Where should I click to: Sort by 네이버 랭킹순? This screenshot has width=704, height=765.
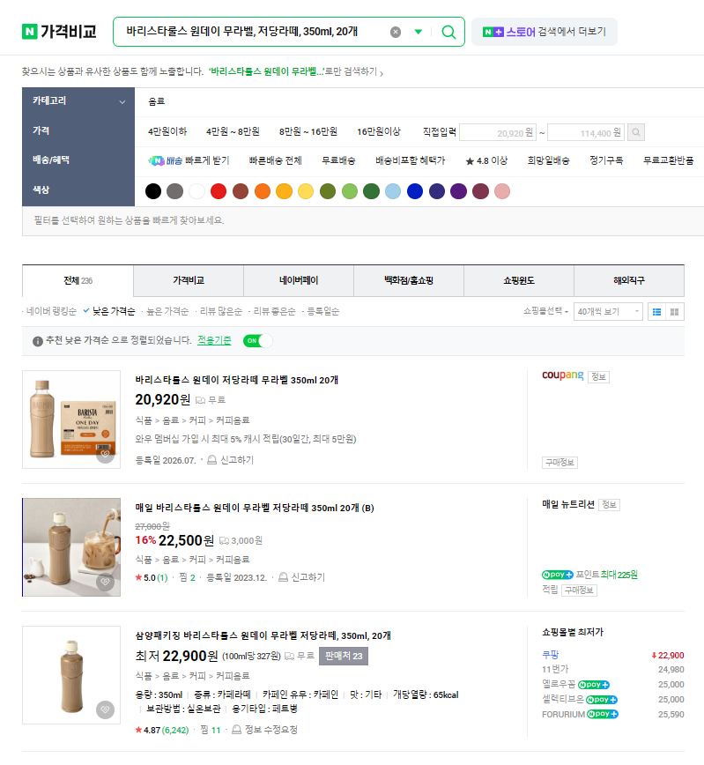(51, 311)
